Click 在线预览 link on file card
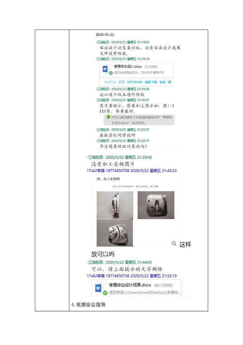 click(110, 82)
